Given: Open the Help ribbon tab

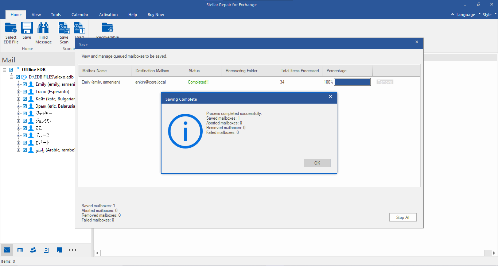Looking at the screenshot, I should coord(133,15).
